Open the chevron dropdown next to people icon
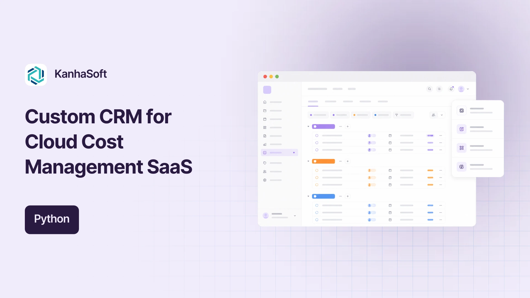Screen dimensions: 530x298 point(442,115)
